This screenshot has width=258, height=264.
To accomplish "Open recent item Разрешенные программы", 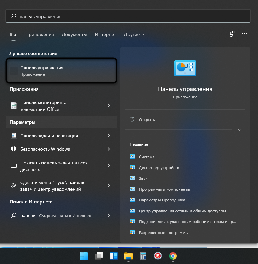I will (164, 233).
